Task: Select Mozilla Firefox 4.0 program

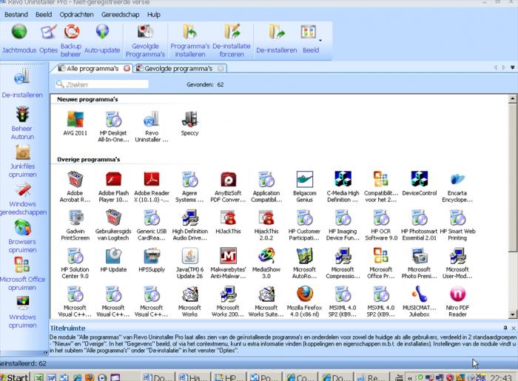Action: (x=304, y=301)
